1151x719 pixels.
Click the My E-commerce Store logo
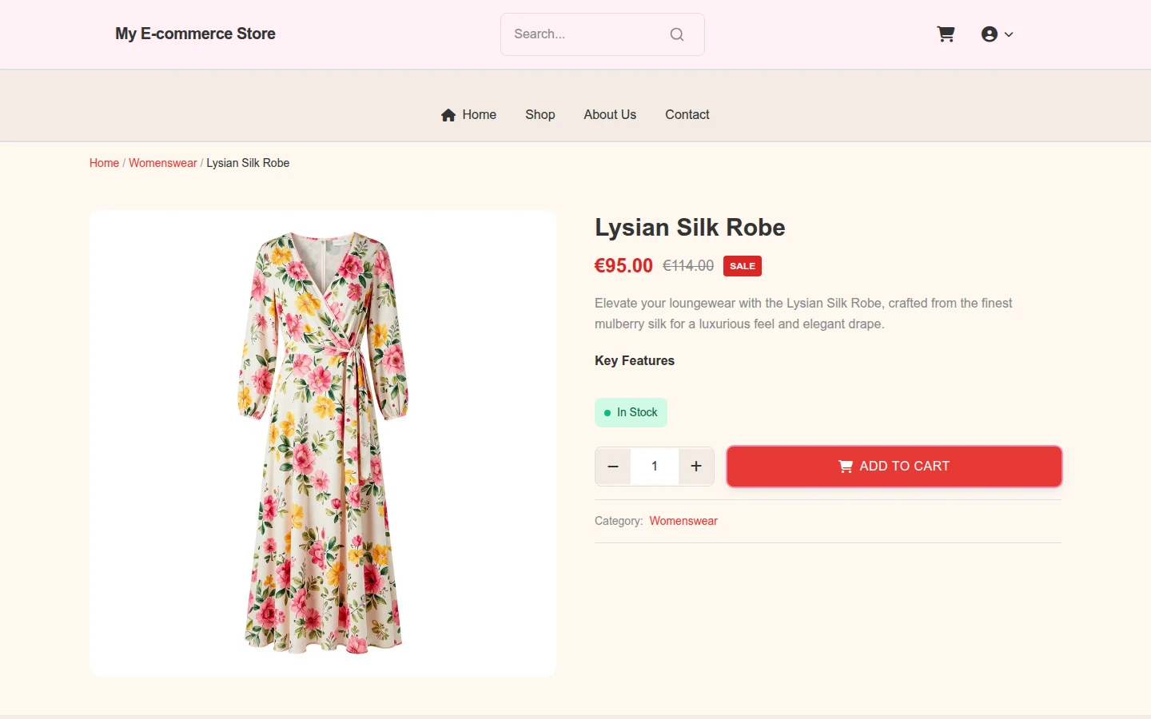(195, 34)
